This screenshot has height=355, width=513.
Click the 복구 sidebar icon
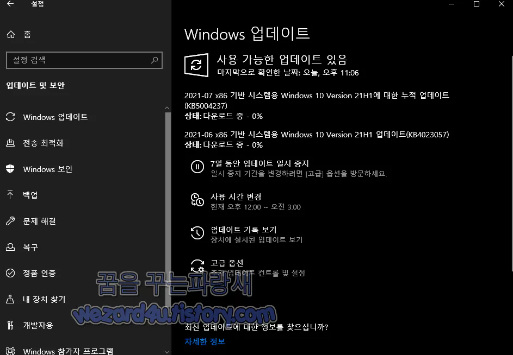click(x=11, y=247)
